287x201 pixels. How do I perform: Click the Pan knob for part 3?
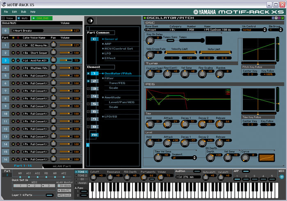tap(53, 60)
